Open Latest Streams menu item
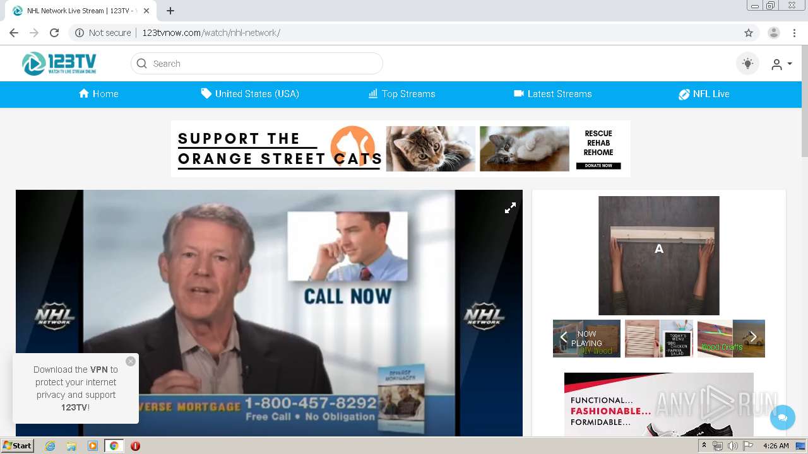808x454 pixels. coord(553,94)
